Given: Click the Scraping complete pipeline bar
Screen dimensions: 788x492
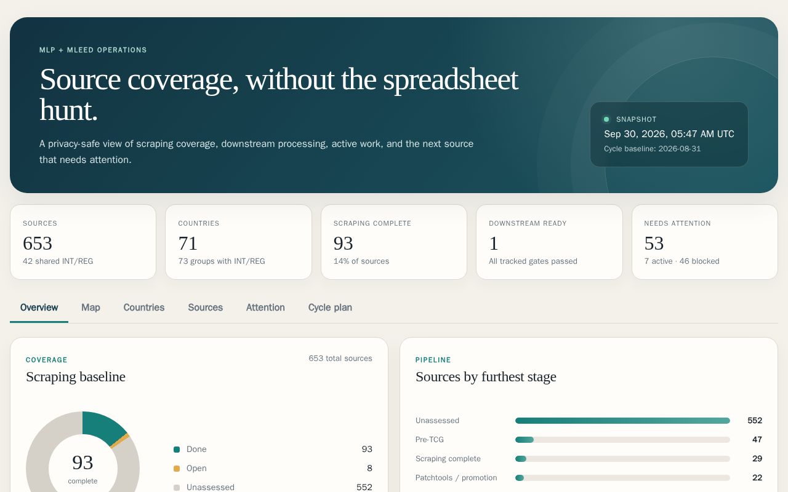Looking at the screenshot, I should pos(622,459).
